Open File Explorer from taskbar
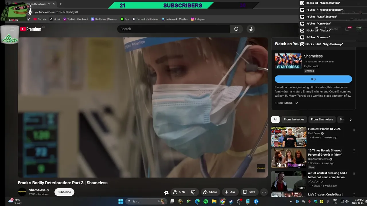Image resolution: width=367 pixels, height=206 pixels. (214, 201)
